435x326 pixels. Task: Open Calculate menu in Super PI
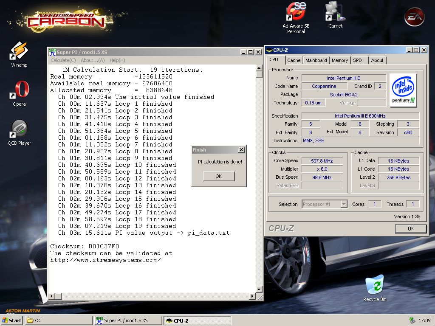tap(63, 60)
